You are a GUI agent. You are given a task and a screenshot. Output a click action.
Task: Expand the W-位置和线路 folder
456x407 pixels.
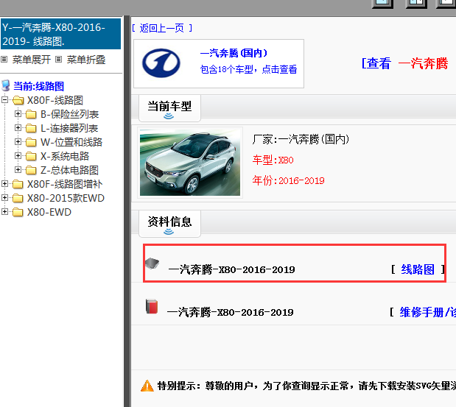click(x=18, y=142)
